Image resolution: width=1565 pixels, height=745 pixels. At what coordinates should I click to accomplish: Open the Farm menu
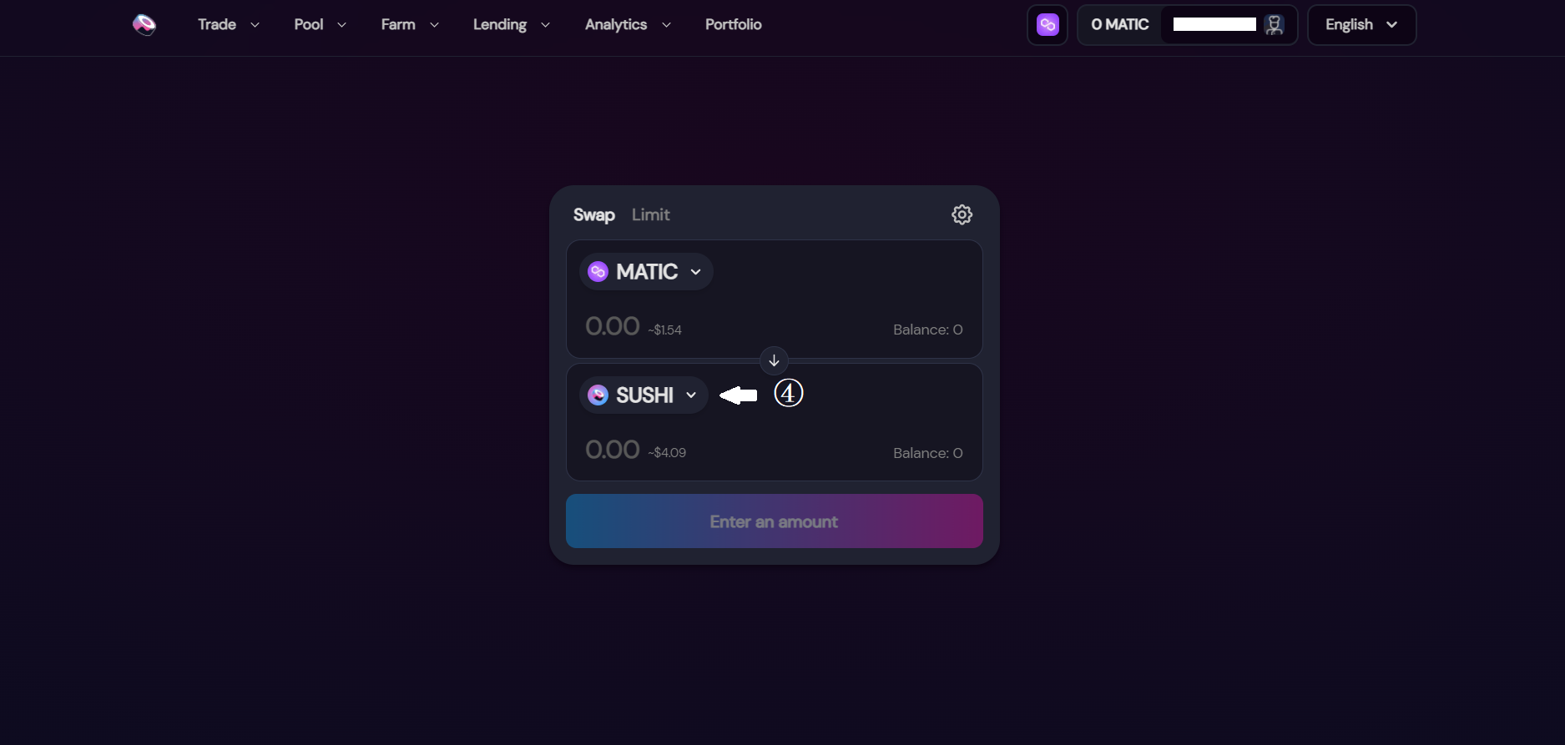pos(410,25)
